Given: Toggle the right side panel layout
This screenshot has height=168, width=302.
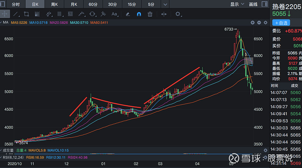Looking at the screenshot, I should 265,5.
